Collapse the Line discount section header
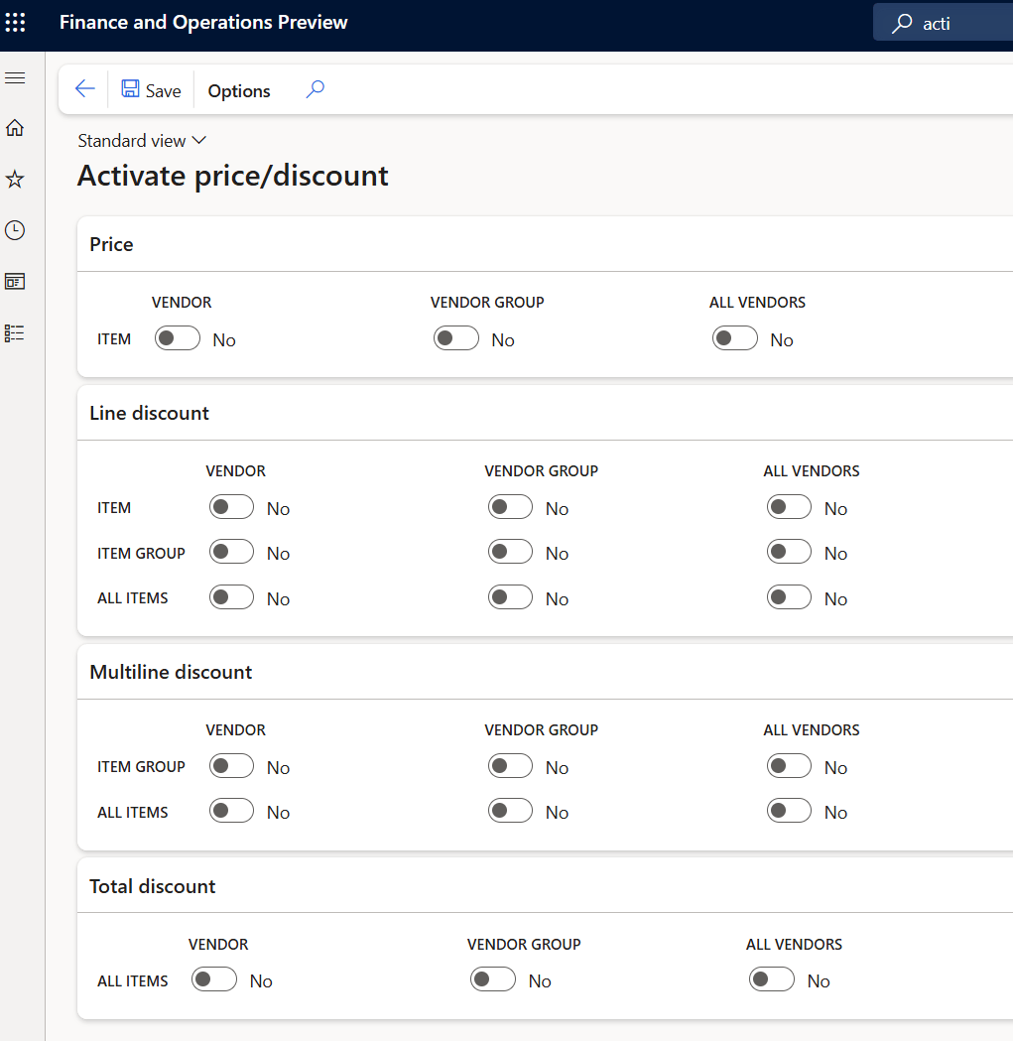The image size is (1013, 1041). [x=150, y=413]
